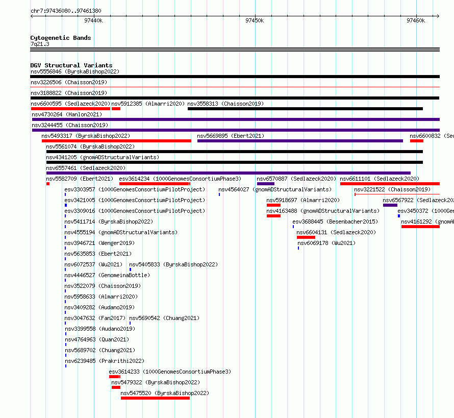This screenshot has width=454, height=418.
Task: Click nsv3244455 (Chaisson2019) label
Action: pos(70,125)
